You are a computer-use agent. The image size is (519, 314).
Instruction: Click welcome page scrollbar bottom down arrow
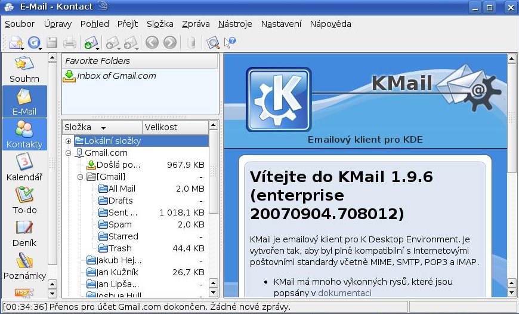[x=511, y=293]
